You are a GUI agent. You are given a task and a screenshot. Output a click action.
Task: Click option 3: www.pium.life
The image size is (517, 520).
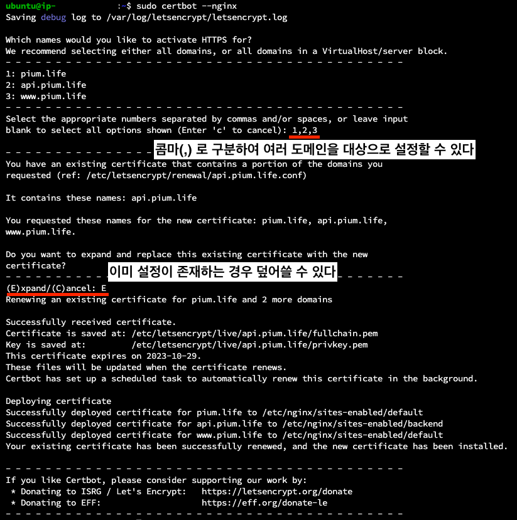click(x=46, y=96)
